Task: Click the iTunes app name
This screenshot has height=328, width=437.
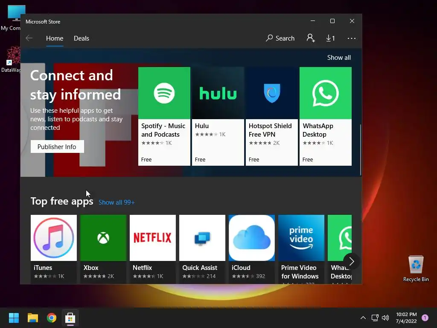Action: [x=43, y=268]
